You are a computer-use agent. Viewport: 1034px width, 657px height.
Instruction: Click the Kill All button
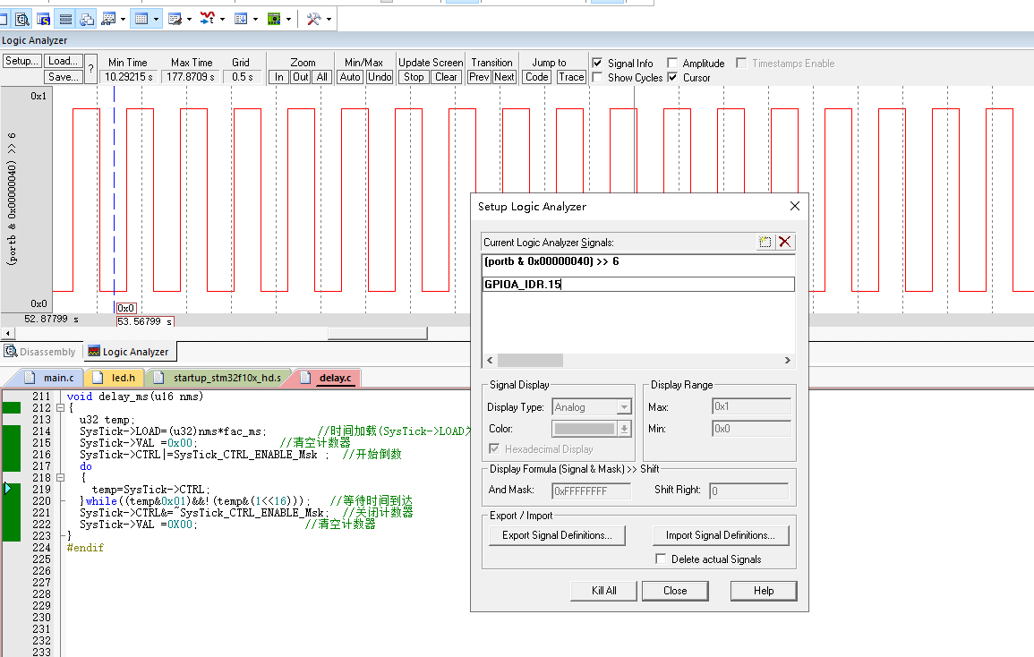click(x=604, y=591)
